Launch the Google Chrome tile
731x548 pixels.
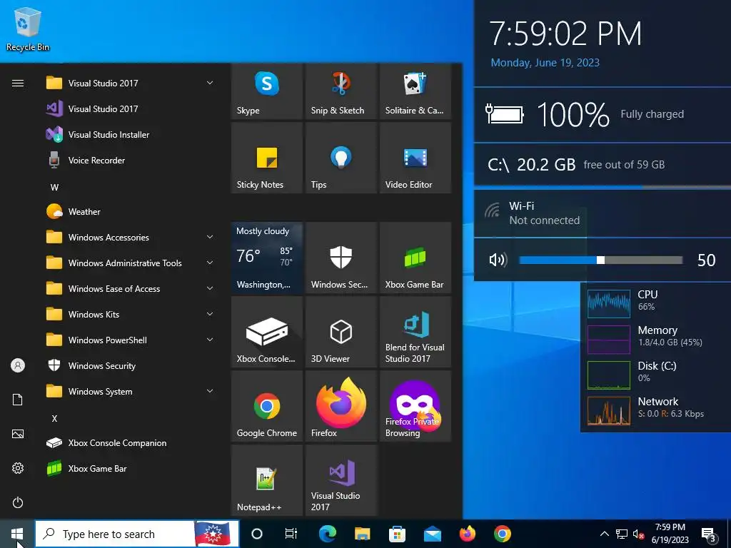[267, 406]
